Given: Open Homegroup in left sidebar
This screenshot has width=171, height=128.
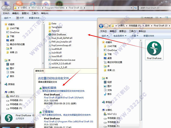Looking at the screenshot, I should click(10, 84).
